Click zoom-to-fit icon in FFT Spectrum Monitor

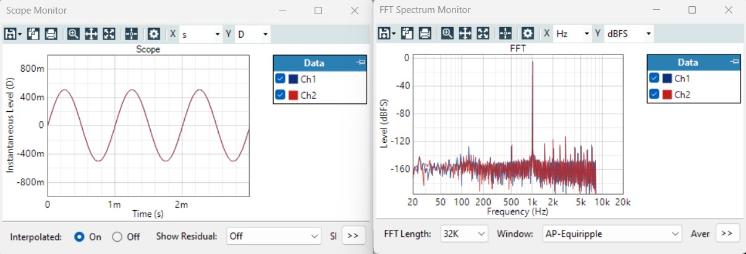(x=483, y=33)
